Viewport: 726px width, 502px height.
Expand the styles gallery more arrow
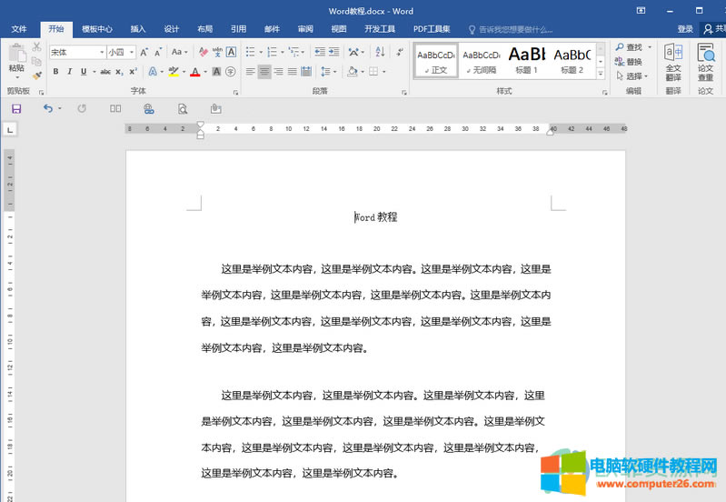[604, 71]
